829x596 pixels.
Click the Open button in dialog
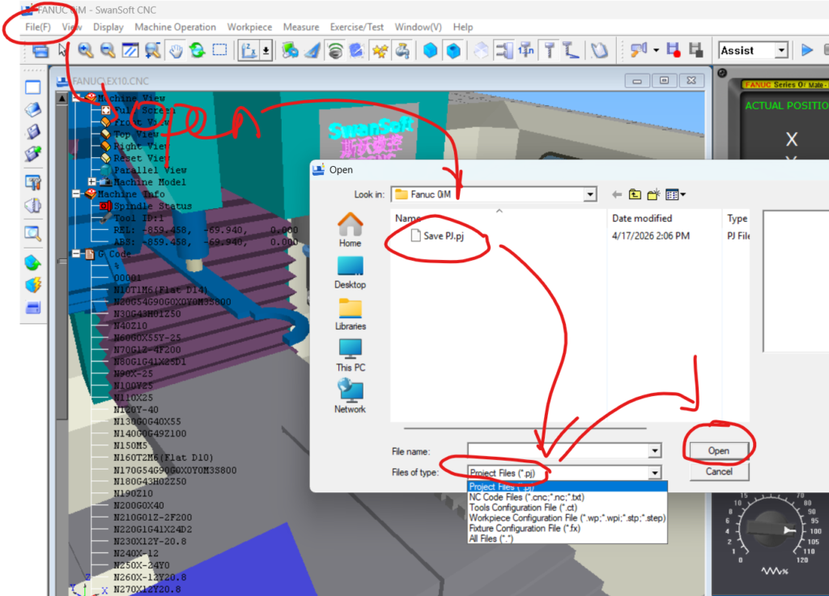pyautogui.click(x=718, y=450)
